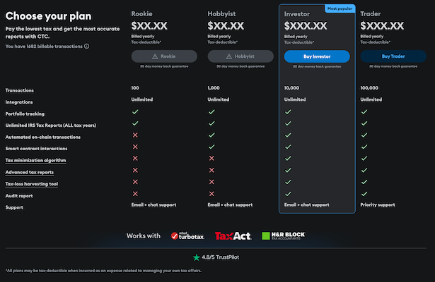
Task: Click Hobbyist Advanced tax reports cross
Action: click(211, 170)
